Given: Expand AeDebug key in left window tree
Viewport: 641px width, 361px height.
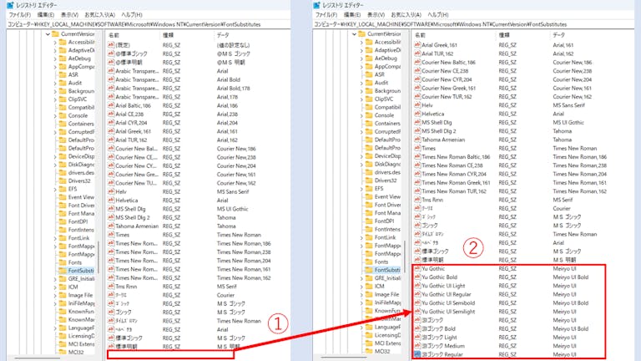Looking at the screenshot, I should click(55, 58).
